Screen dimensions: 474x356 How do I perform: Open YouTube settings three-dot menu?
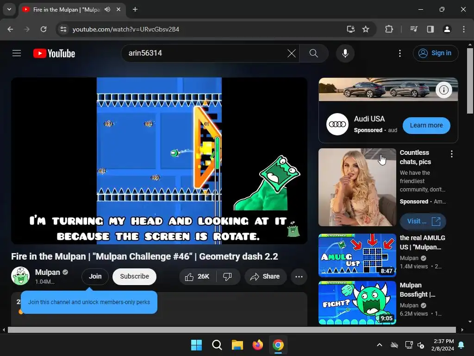399,53
